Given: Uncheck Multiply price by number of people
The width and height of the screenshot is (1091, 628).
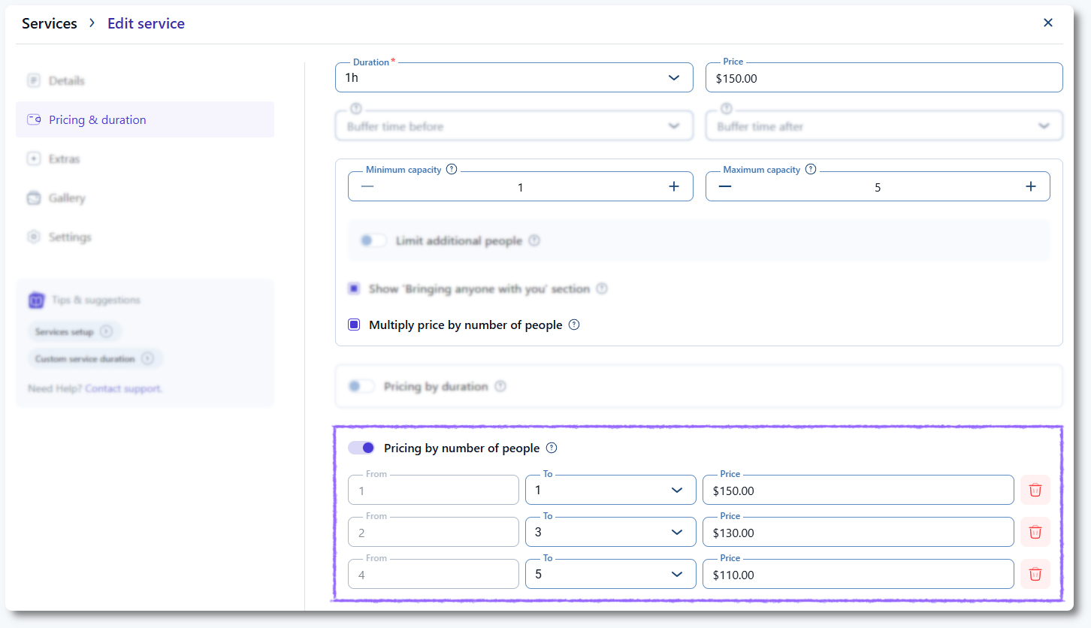Looking at the screenshot, I should tap(354, 325).
